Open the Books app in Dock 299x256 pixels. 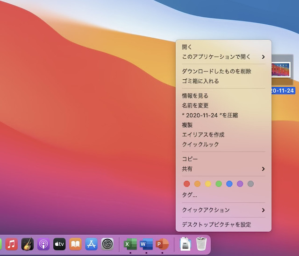tap(75, 244)
